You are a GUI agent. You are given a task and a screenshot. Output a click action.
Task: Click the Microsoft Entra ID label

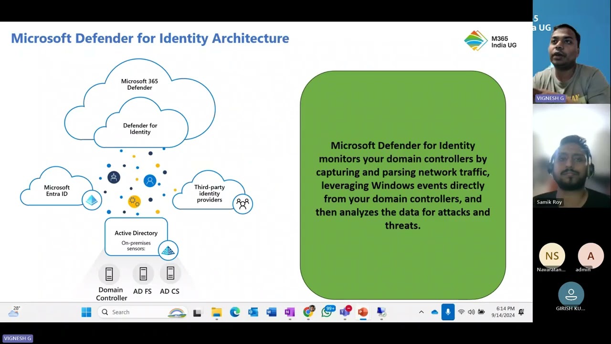click(57, 191)
